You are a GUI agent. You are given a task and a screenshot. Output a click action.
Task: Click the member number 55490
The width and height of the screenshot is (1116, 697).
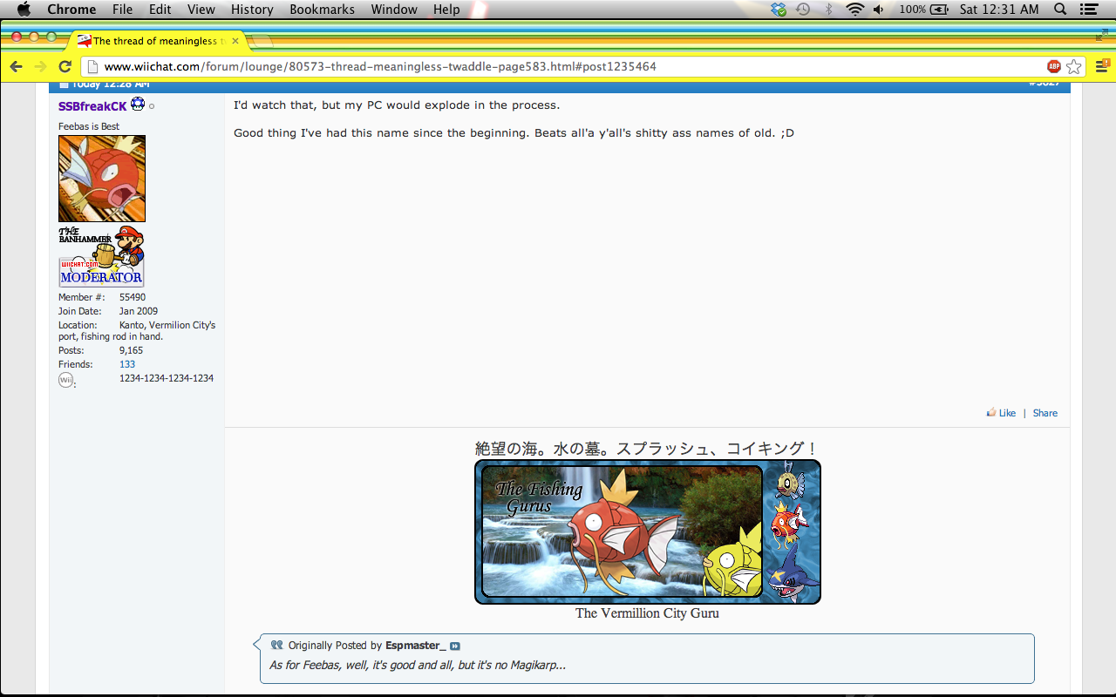coord(133,297)
